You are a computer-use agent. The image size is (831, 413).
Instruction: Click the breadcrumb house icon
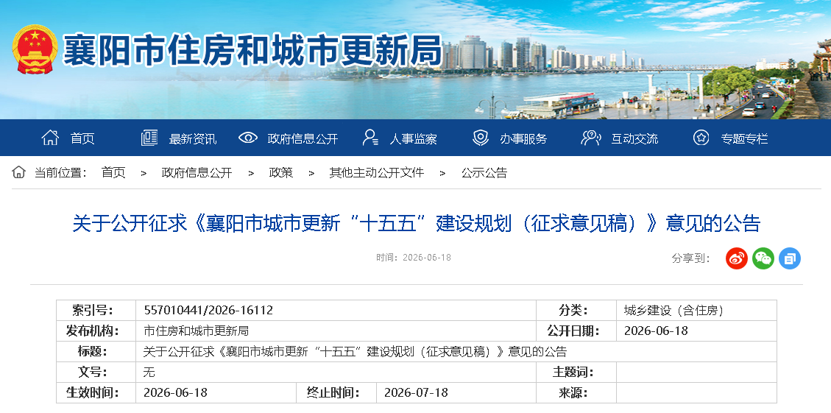18,172
